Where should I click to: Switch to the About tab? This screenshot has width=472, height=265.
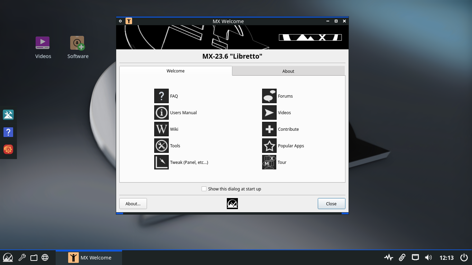click(x=288, y=71)
